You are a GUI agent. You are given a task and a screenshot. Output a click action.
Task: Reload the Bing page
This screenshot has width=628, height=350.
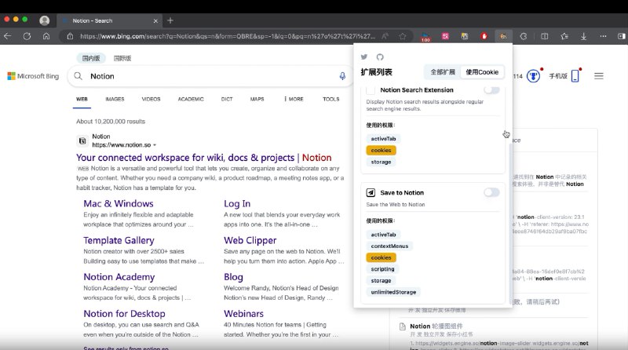27,36
